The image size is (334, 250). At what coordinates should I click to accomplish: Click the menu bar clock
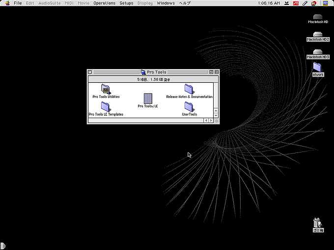click(269, 3)
